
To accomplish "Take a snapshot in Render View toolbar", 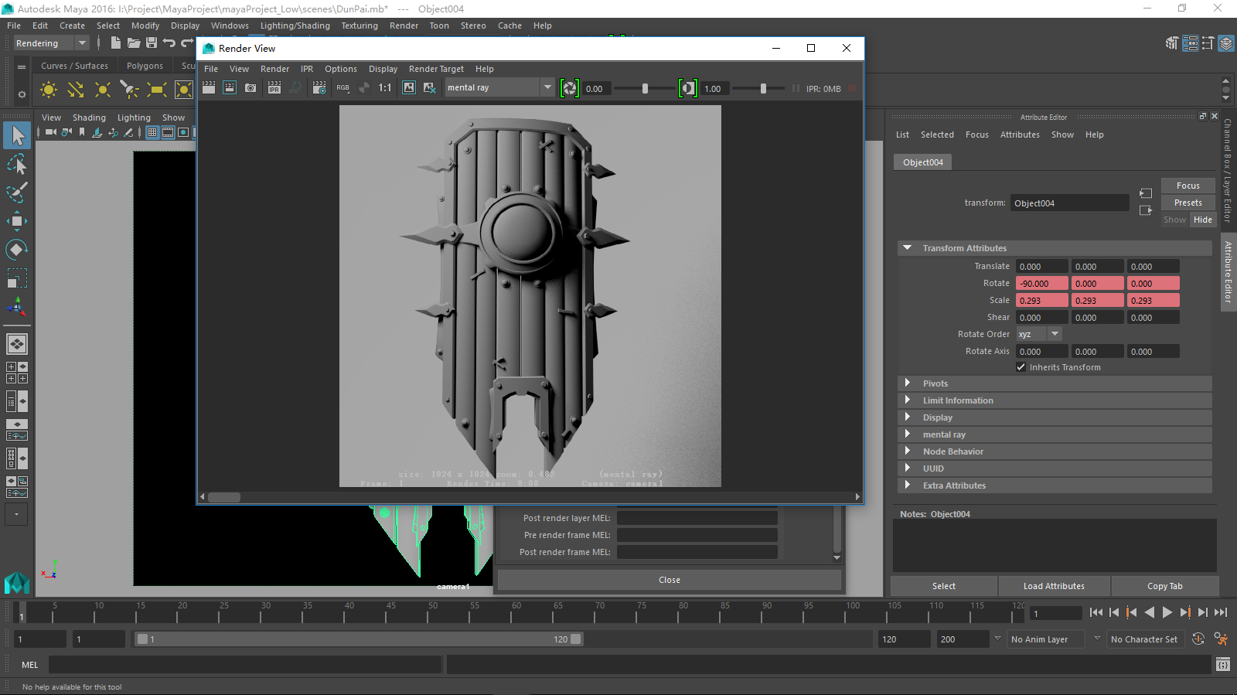I will point(250,88).
